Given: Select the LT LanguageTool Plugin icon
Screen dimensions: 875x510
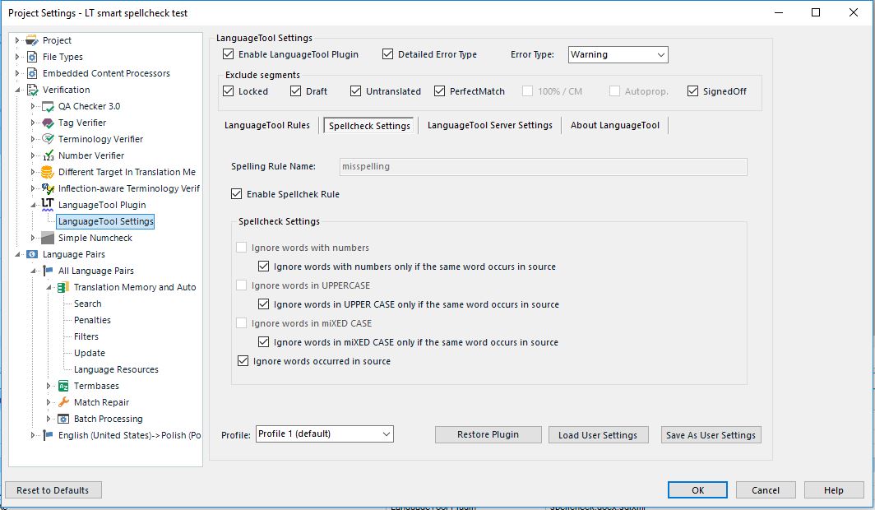Looking at the screenshot, I should point(49,205).
